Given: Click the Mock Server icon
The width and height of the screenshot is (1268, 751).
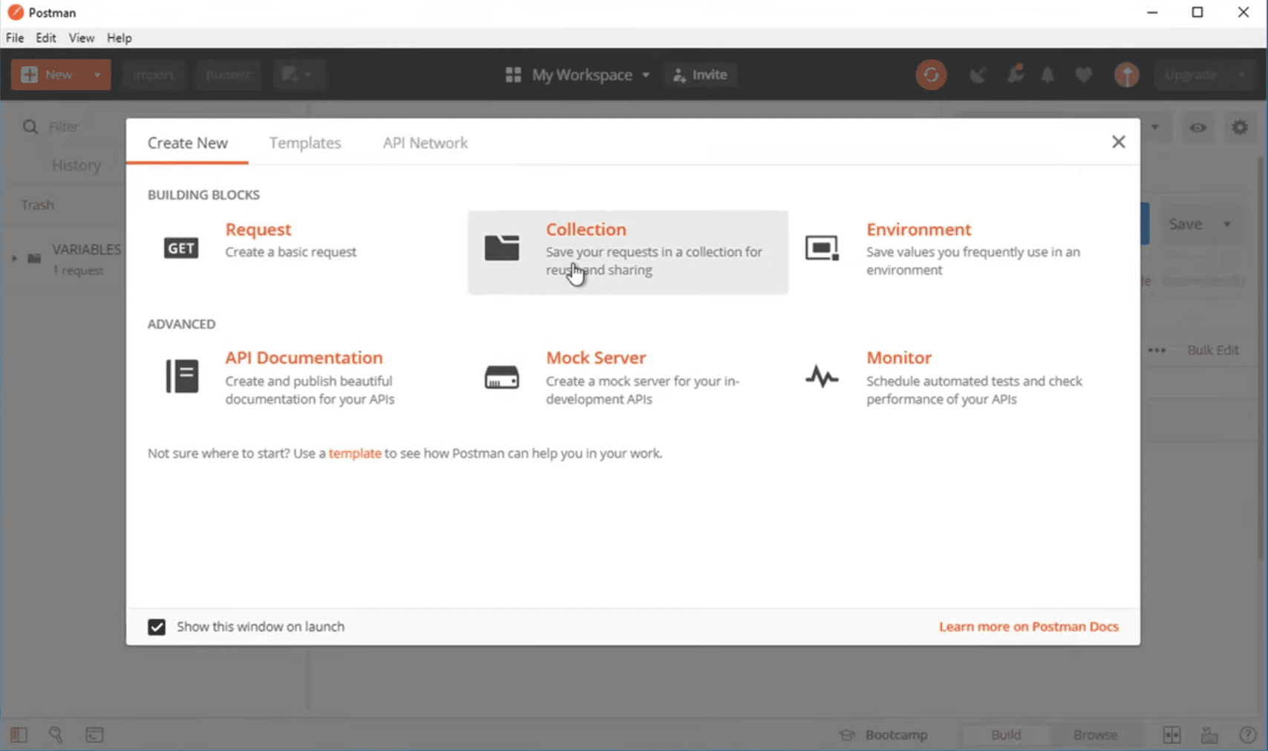Looking at the screenshot, I should click(502, 377).
